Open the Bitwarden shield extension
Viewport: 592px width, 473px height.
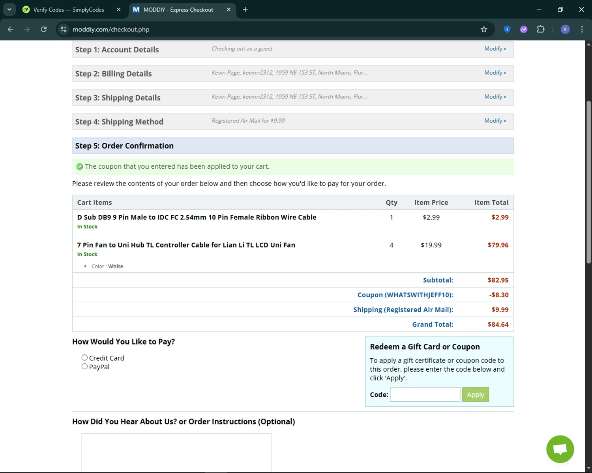[x=507, y=29]
